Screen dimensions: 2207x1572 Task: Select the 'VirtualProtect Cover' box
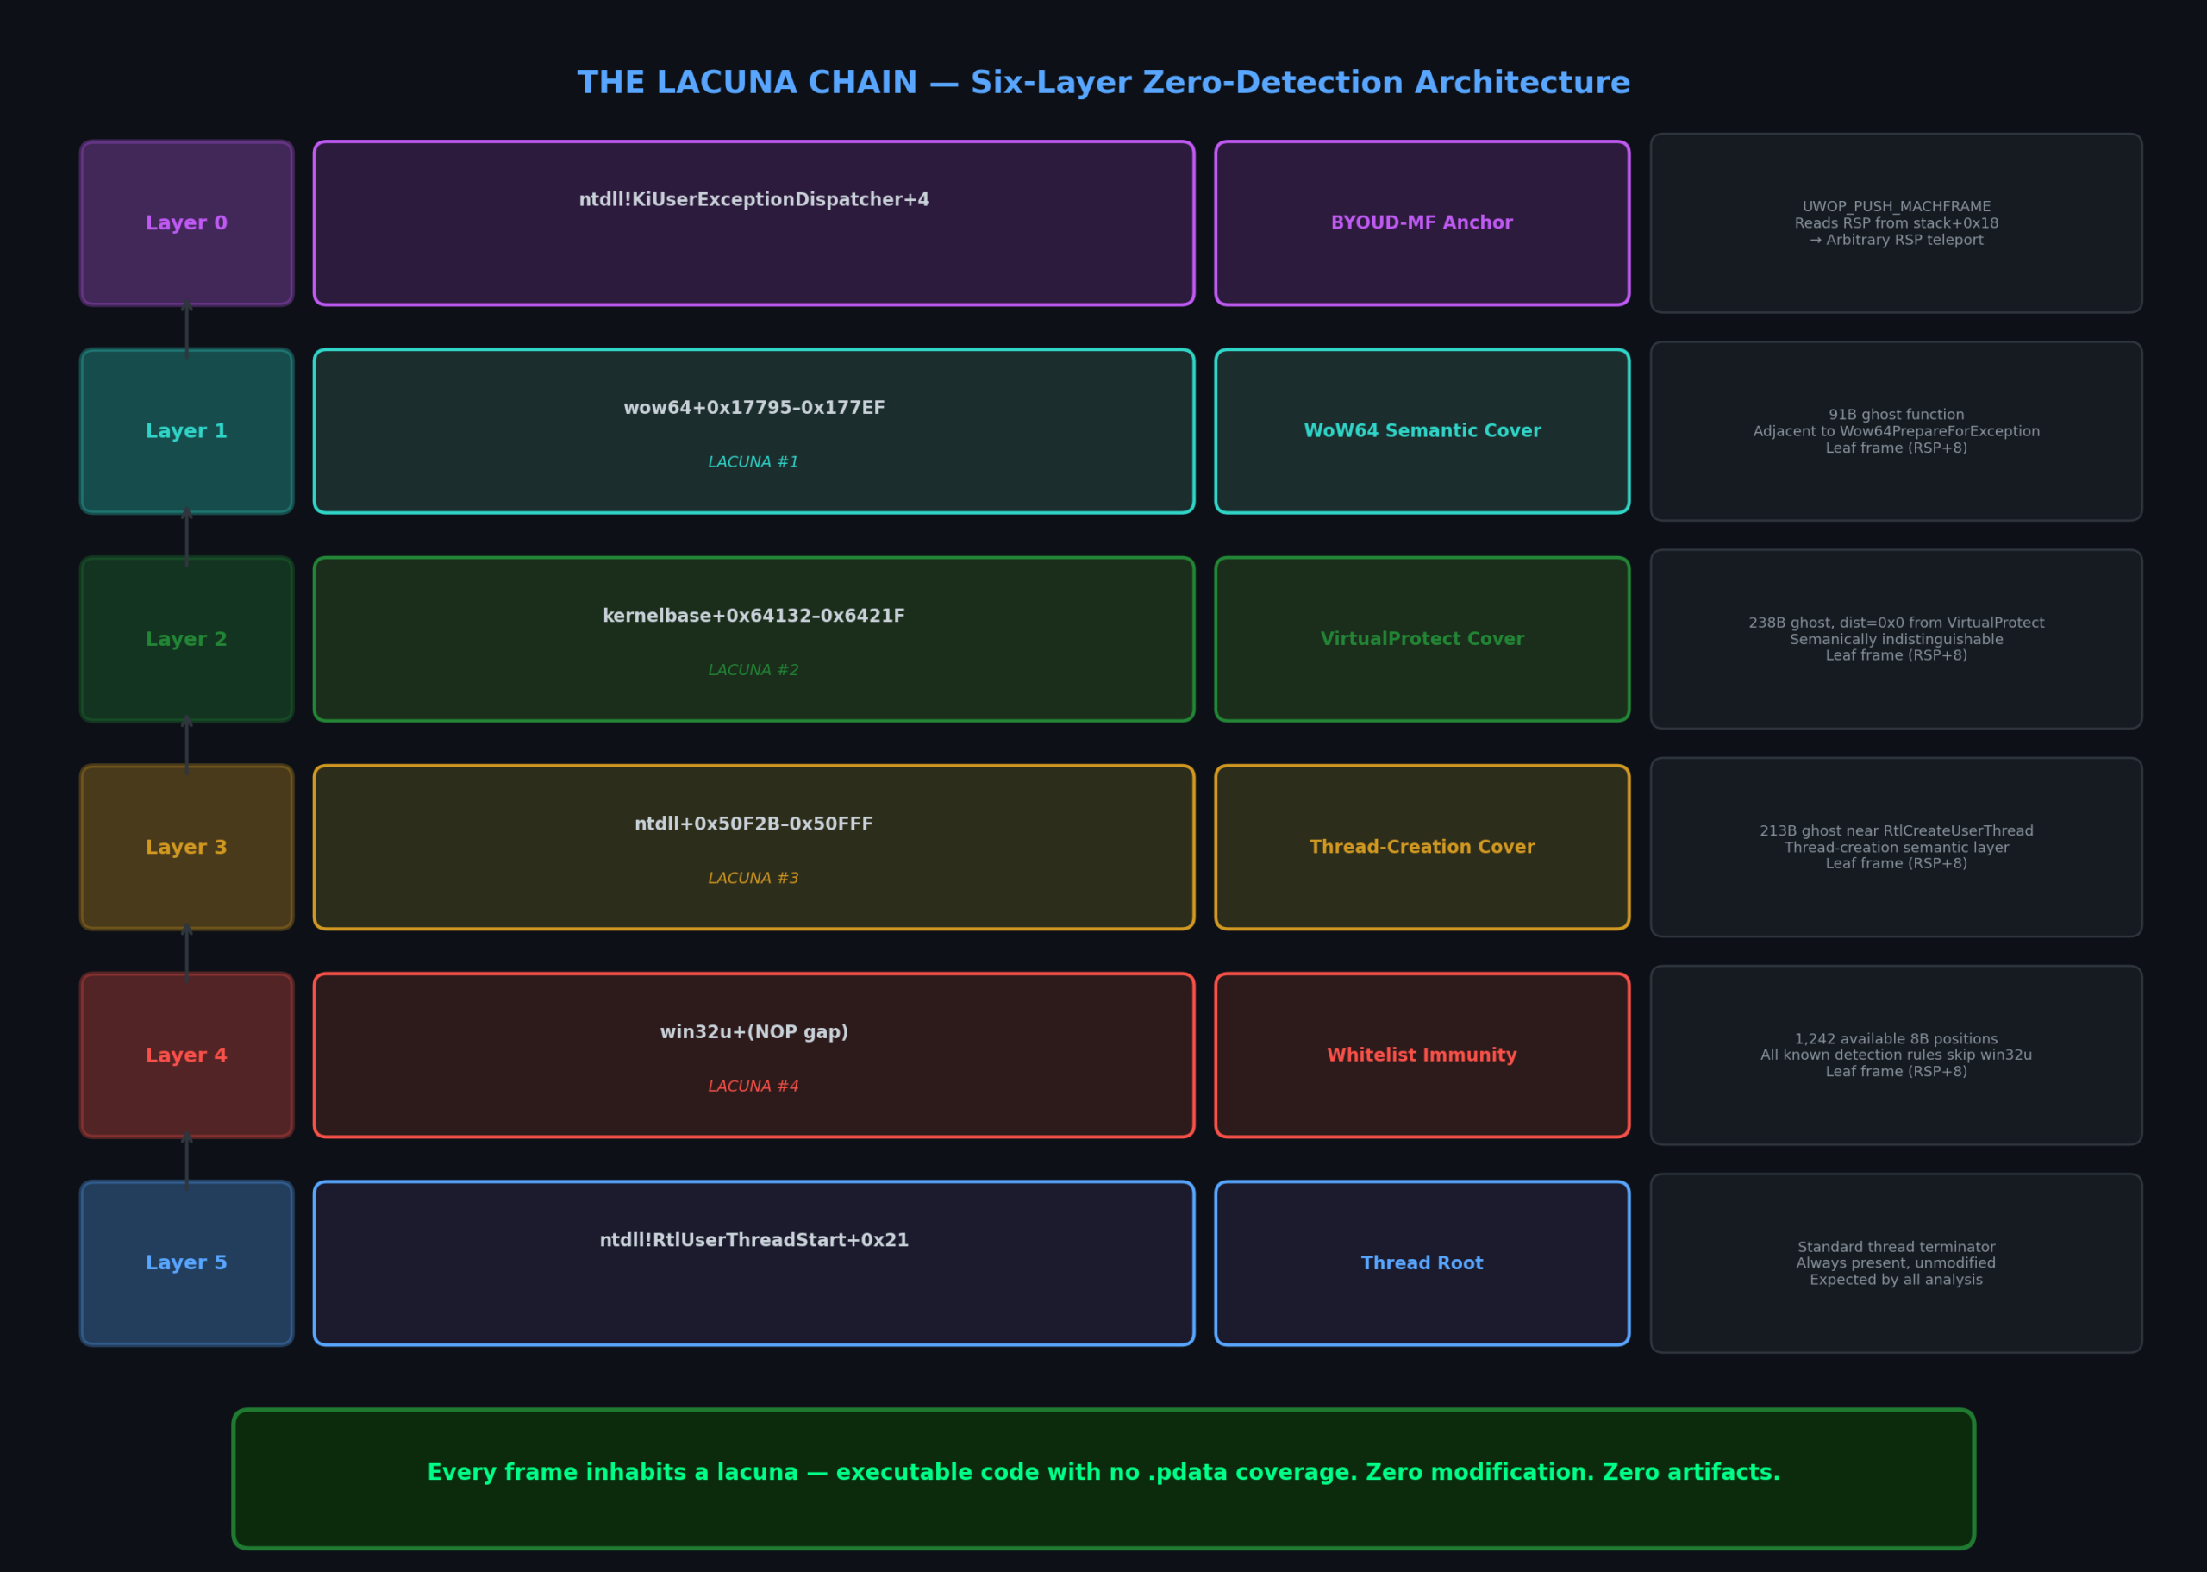pos(1422,639)
